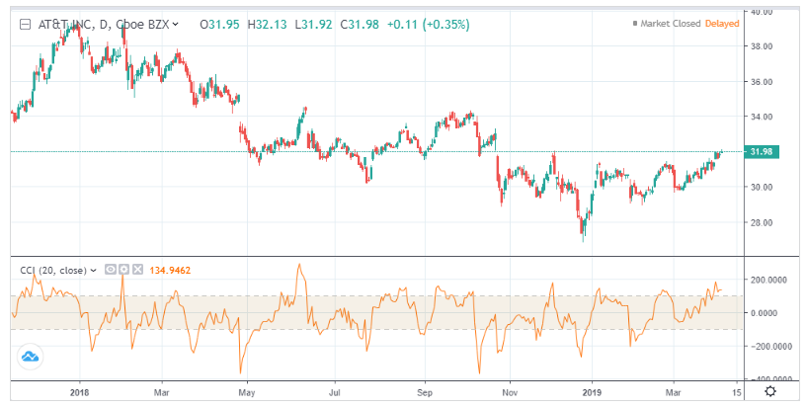Viewport: 808px width, 408px height.
Task: Hide the CCI indicator with eye icon
Action: coord(110,270)
